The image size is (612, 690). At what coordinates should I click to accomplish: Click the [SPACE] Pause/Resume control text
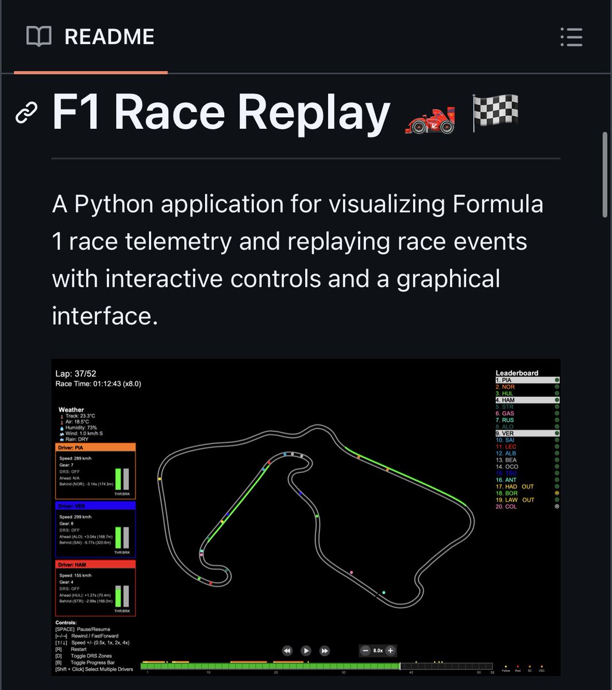[83, 629]
